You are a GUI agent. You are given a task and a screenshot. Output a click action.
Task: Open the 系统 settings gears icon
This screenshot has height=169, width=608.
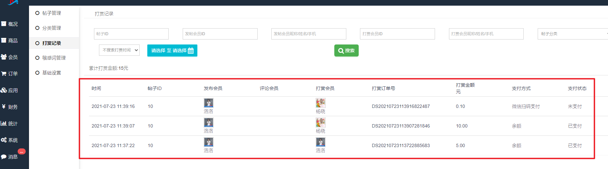[x=4, y=140]
